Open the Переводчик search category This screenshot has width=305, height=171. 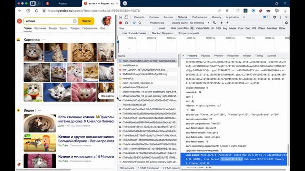coord(90,28)
